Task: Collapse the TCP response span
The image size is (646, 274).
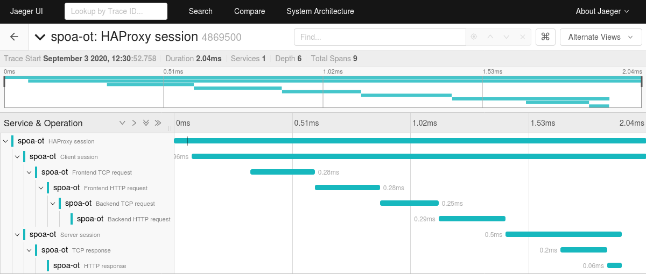Action: 29,250
